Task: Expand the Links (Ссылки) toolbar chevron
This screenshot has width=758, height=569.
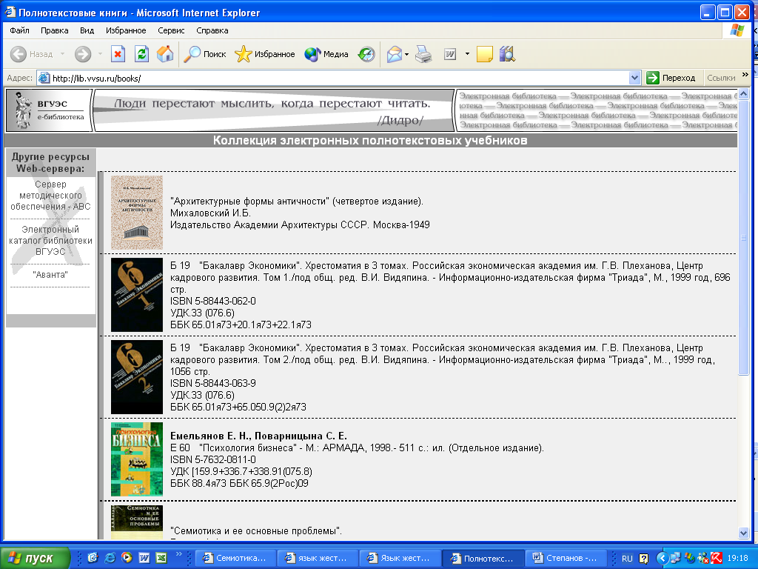Action: tap(745, 75)
